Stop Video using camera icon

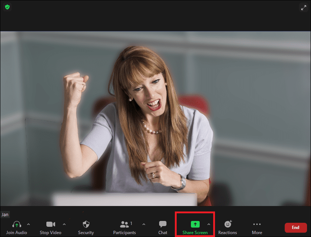tap(51, 228)
